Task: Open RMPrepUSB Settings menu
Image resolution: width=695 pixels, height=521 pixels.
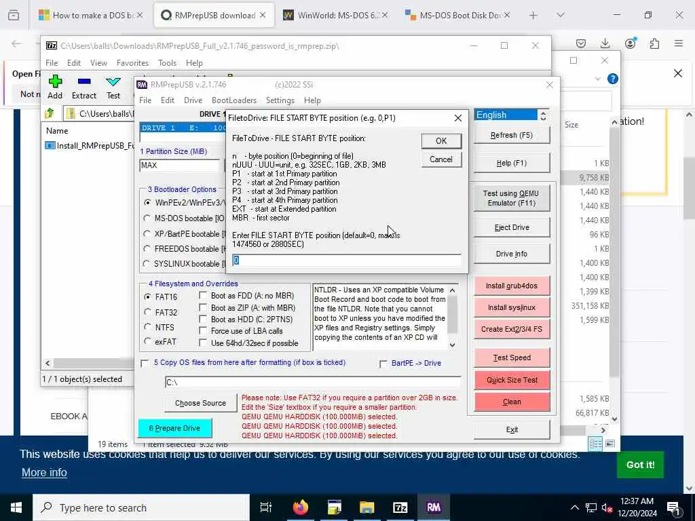Action: [280, 100]
